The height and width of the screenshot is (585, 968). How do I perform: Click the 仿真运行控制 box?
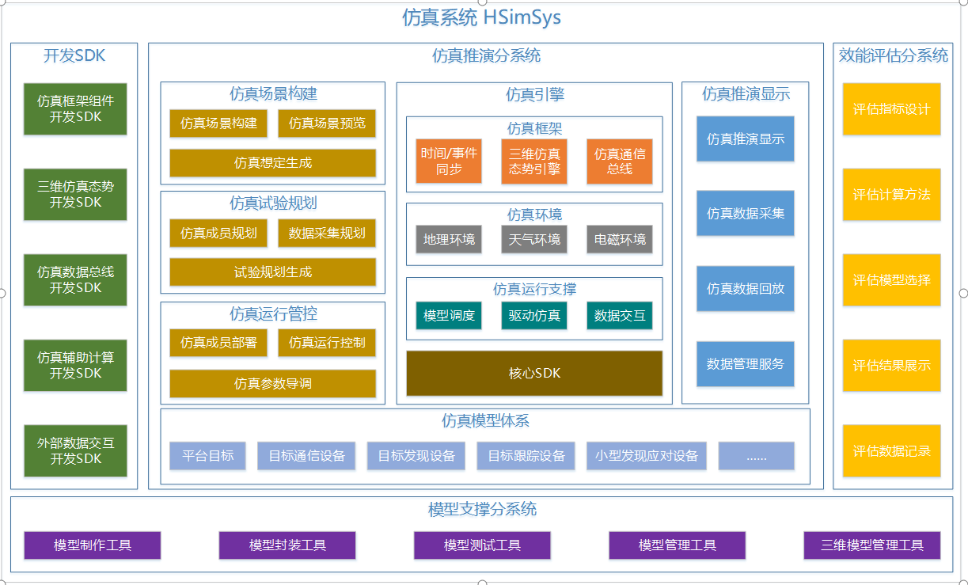point(327,343)
